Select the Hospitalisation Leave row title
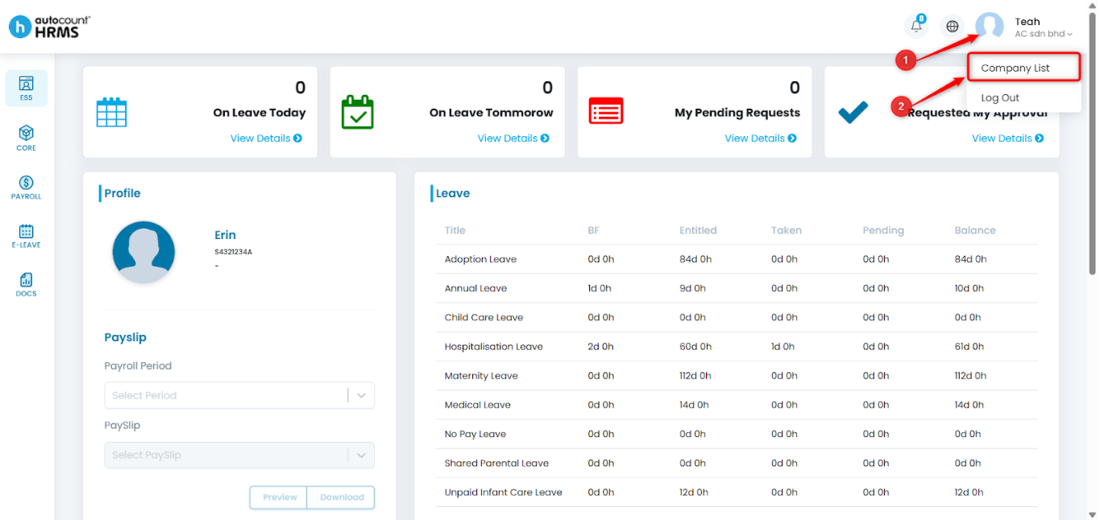The width and height of the screenshot is (1100, 520). pyautogui.click(x=494, y=346)
